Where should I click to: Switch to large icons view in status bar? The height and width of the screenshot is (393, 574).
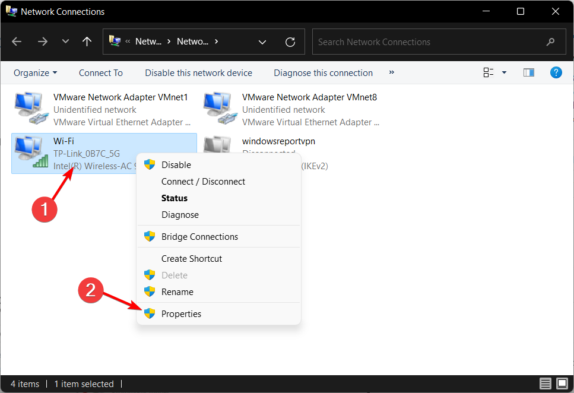[562, 384]
